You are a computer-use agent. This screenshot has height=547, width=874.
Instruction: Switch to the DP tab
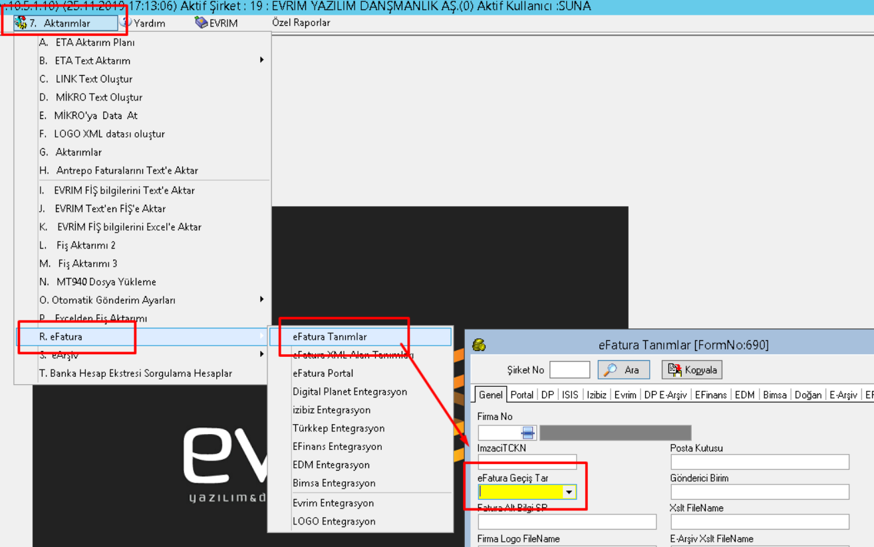point(547,395)
